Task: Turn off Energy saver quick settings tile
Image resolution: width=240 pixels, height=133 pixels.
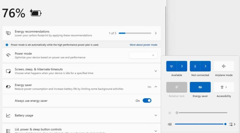Action: 200,87
